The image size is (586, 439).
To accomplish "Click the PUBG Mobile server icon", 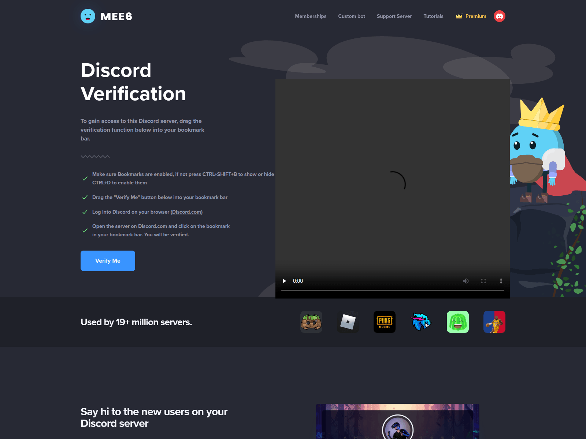I will pos(385,322).
